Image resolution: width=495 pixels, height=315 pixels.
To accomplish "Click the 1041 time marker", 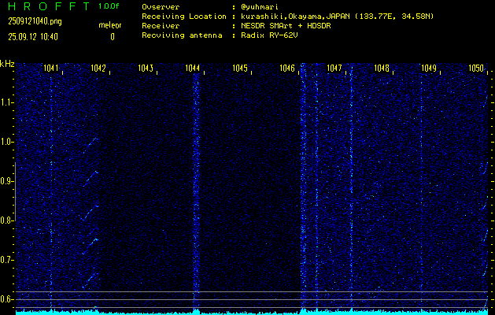I will pos(51,69).
